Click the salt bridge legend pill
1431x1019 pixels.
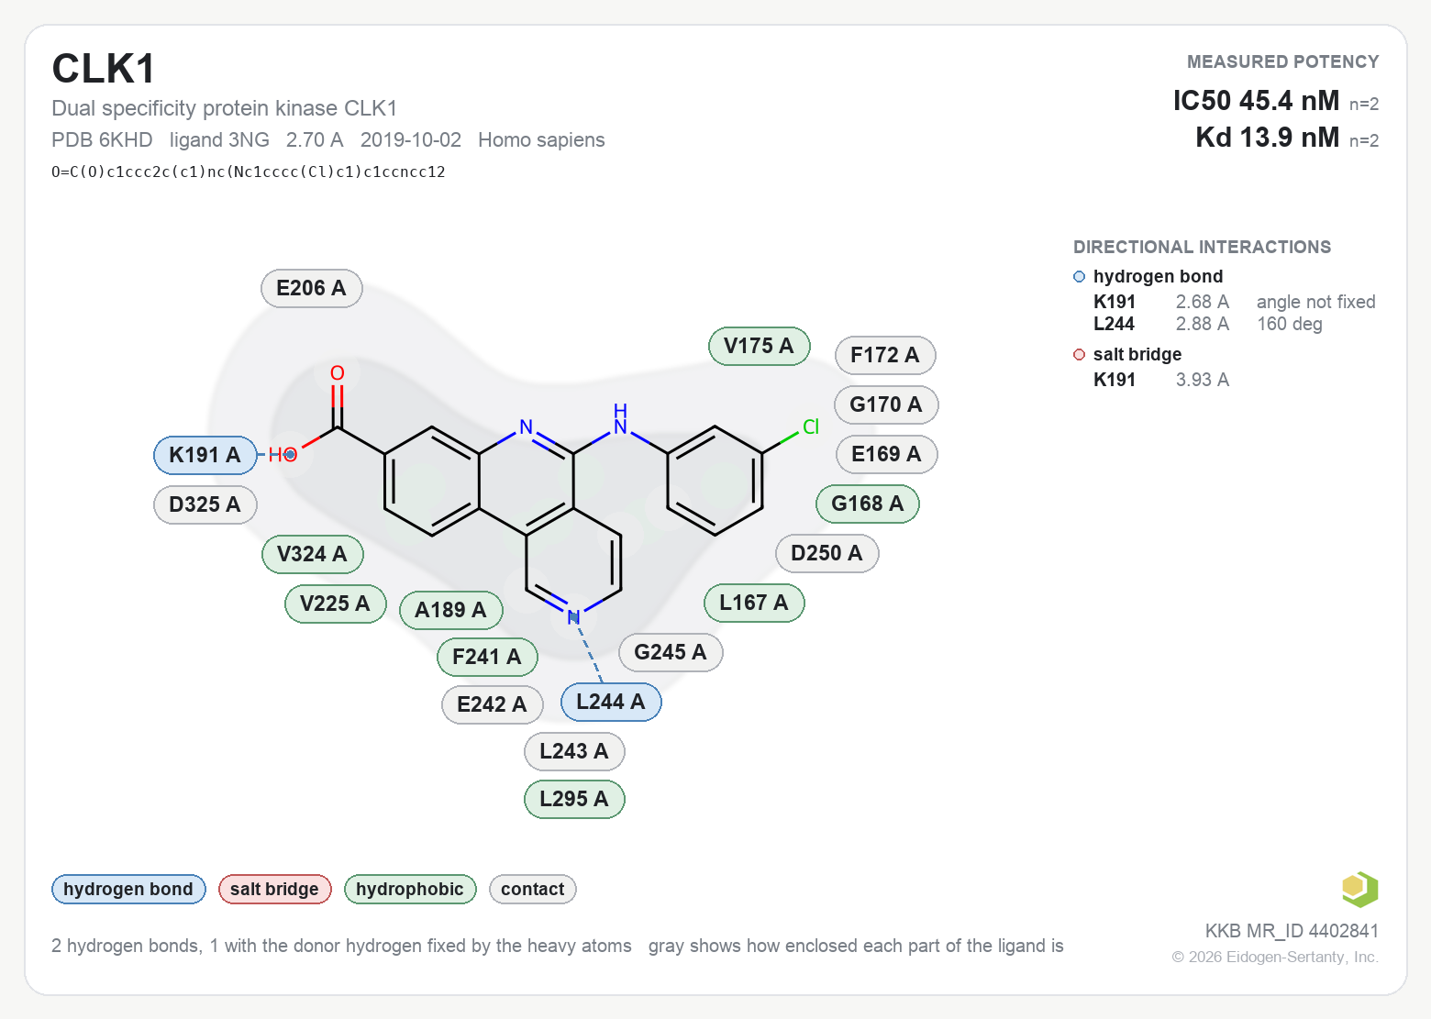click(274, 889)
